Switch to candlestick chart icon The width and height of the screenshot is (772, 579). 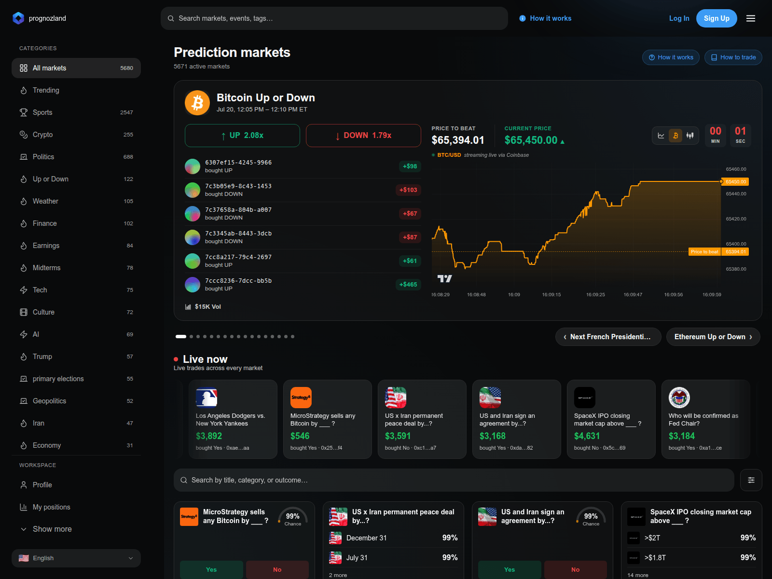coord(690,136)
